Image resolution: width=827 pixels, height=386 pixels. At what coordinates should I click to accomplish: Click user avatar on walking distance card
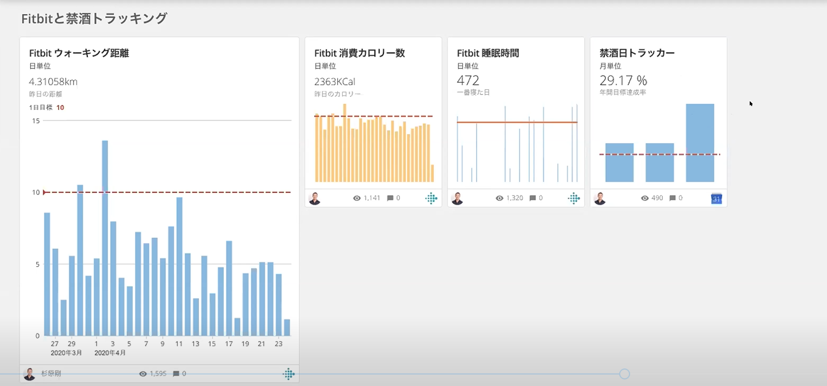pos(29,374)
